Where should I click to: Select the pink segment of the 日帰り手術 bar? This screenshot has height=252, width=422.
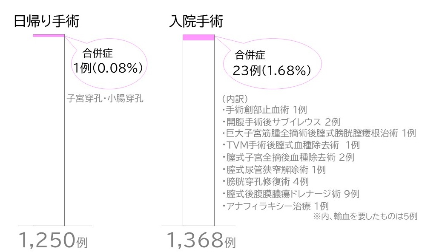(x=49, y=35)
